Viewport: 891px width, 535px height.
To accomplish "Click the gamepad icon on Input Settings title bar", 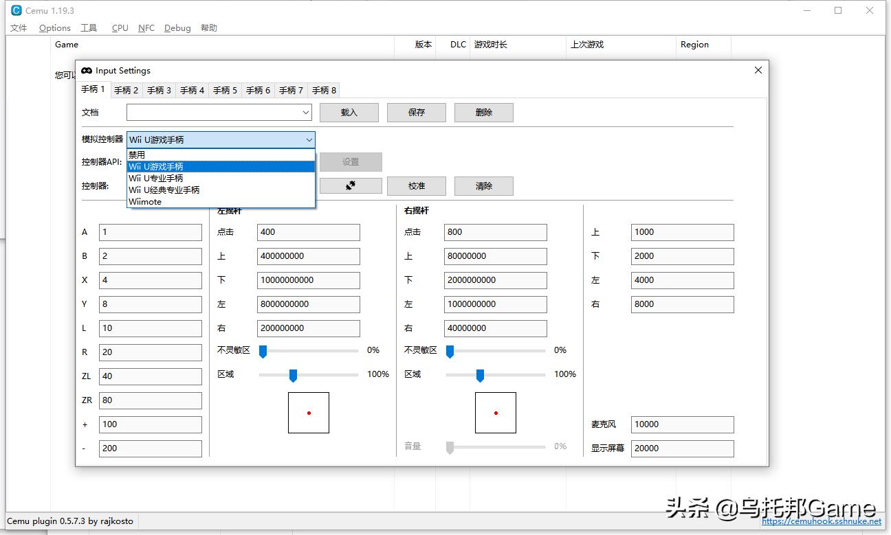I will (x=86, y=70).
